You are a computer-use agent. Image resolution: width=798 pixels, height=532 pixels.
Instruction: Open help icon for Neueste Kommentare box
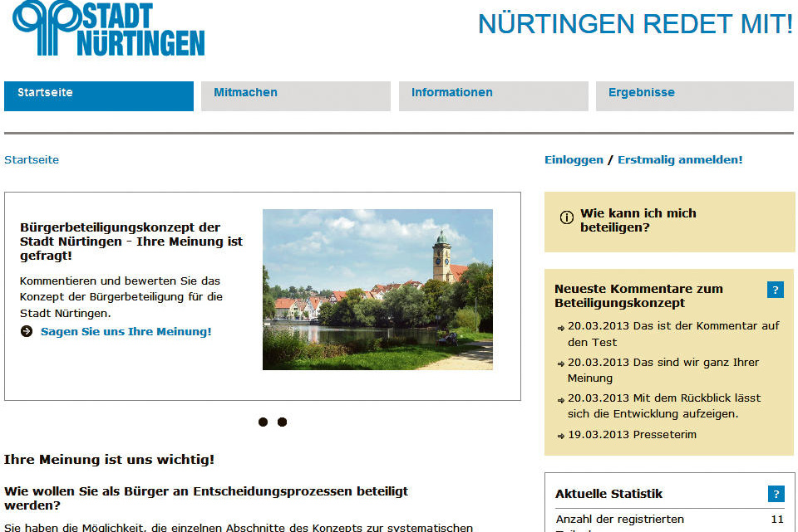776,290
